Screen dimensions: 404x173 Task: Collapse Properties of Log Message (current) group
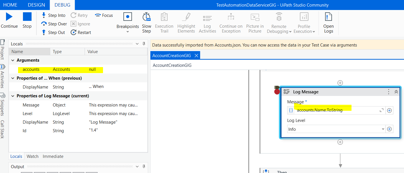(13, 96)
